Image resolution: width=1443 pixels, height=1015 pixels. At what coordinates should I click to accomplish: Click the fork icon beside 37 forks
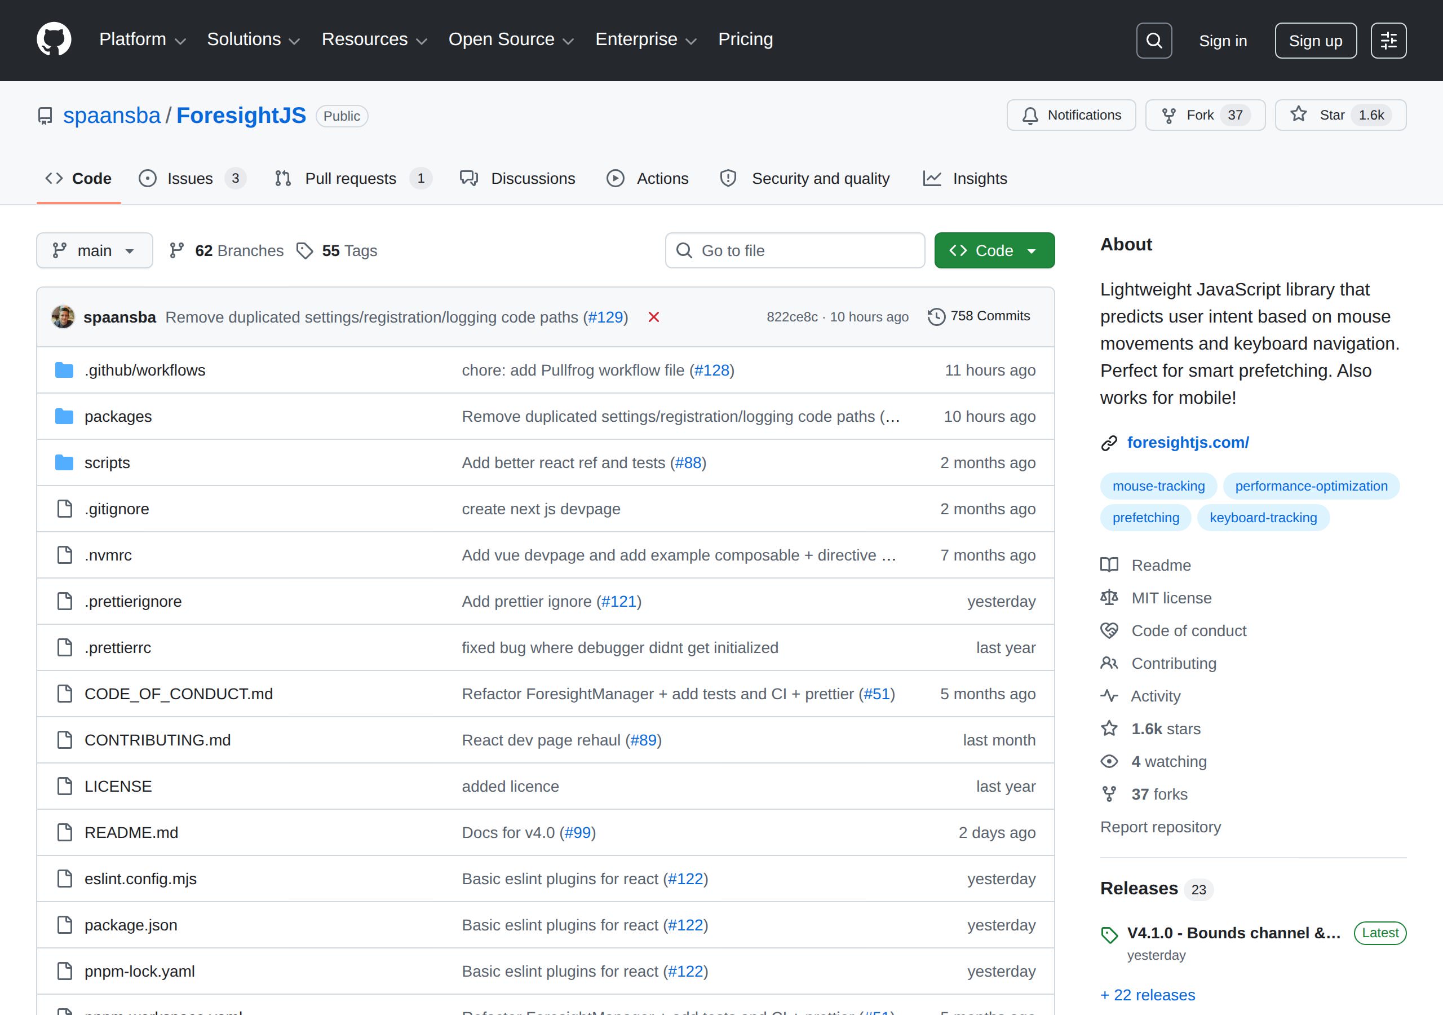pyautogui.click(x=1109, y=793)
